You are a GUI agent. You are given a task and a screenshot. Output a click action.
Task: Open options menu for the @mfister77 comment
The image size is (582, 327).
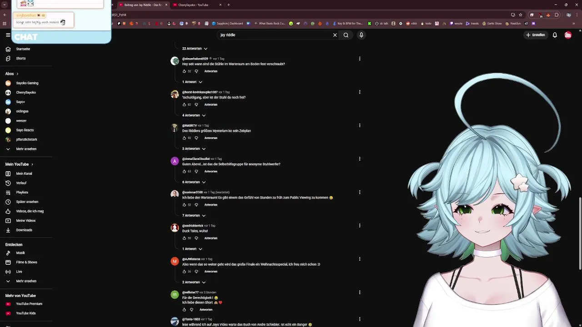pyautogui.click(x=360, y=292)
